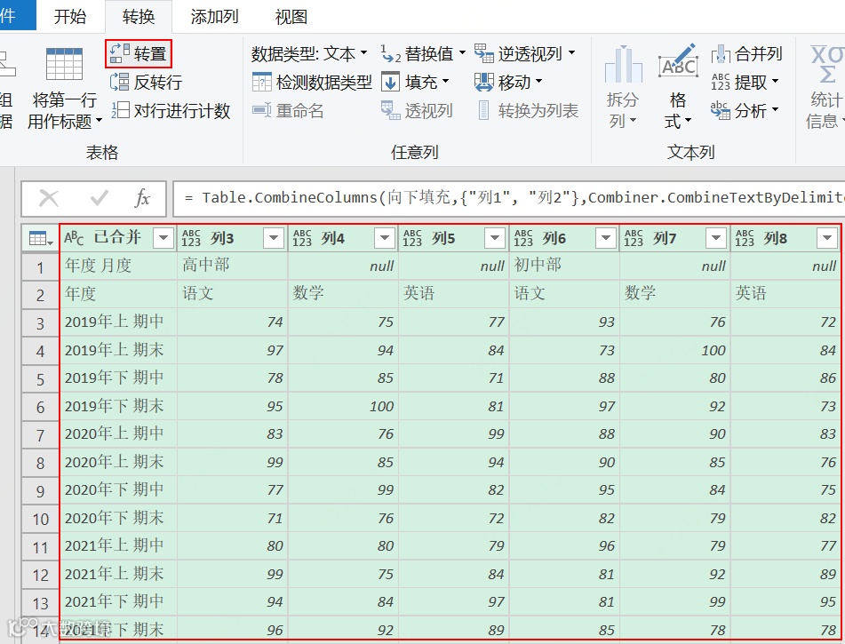The width and height of the screenshot is (845, 644).
Task: Click the 重命名 (Rename) icon
Action: click(x=262, y=110)
